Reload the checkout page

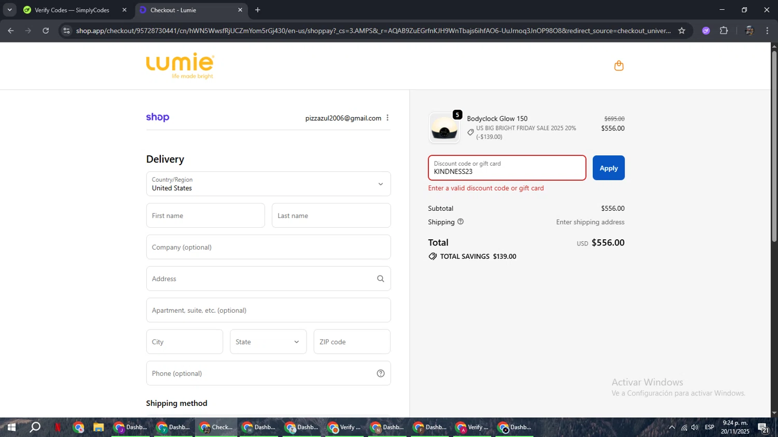tap(46, 31)
